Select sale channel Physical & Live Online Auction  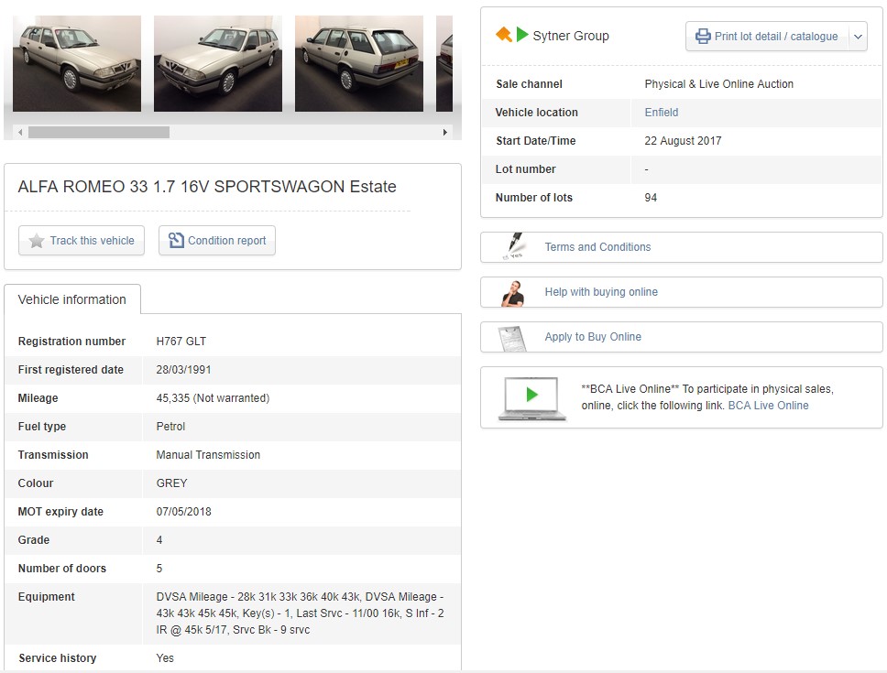point(719,84)
